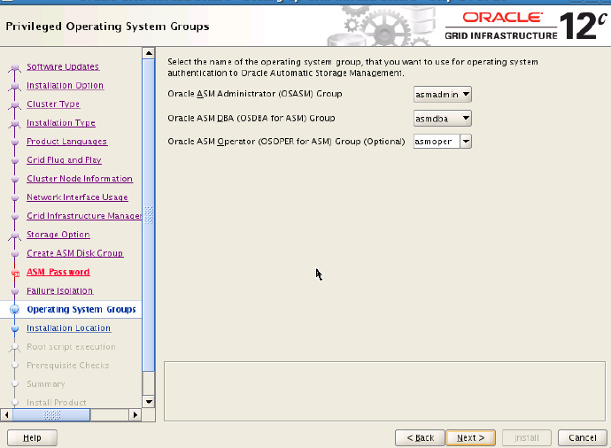This screenshot has height=448, width=611.
Task: Open Grid Infrastructure Management step
Action: pos(84,216)
